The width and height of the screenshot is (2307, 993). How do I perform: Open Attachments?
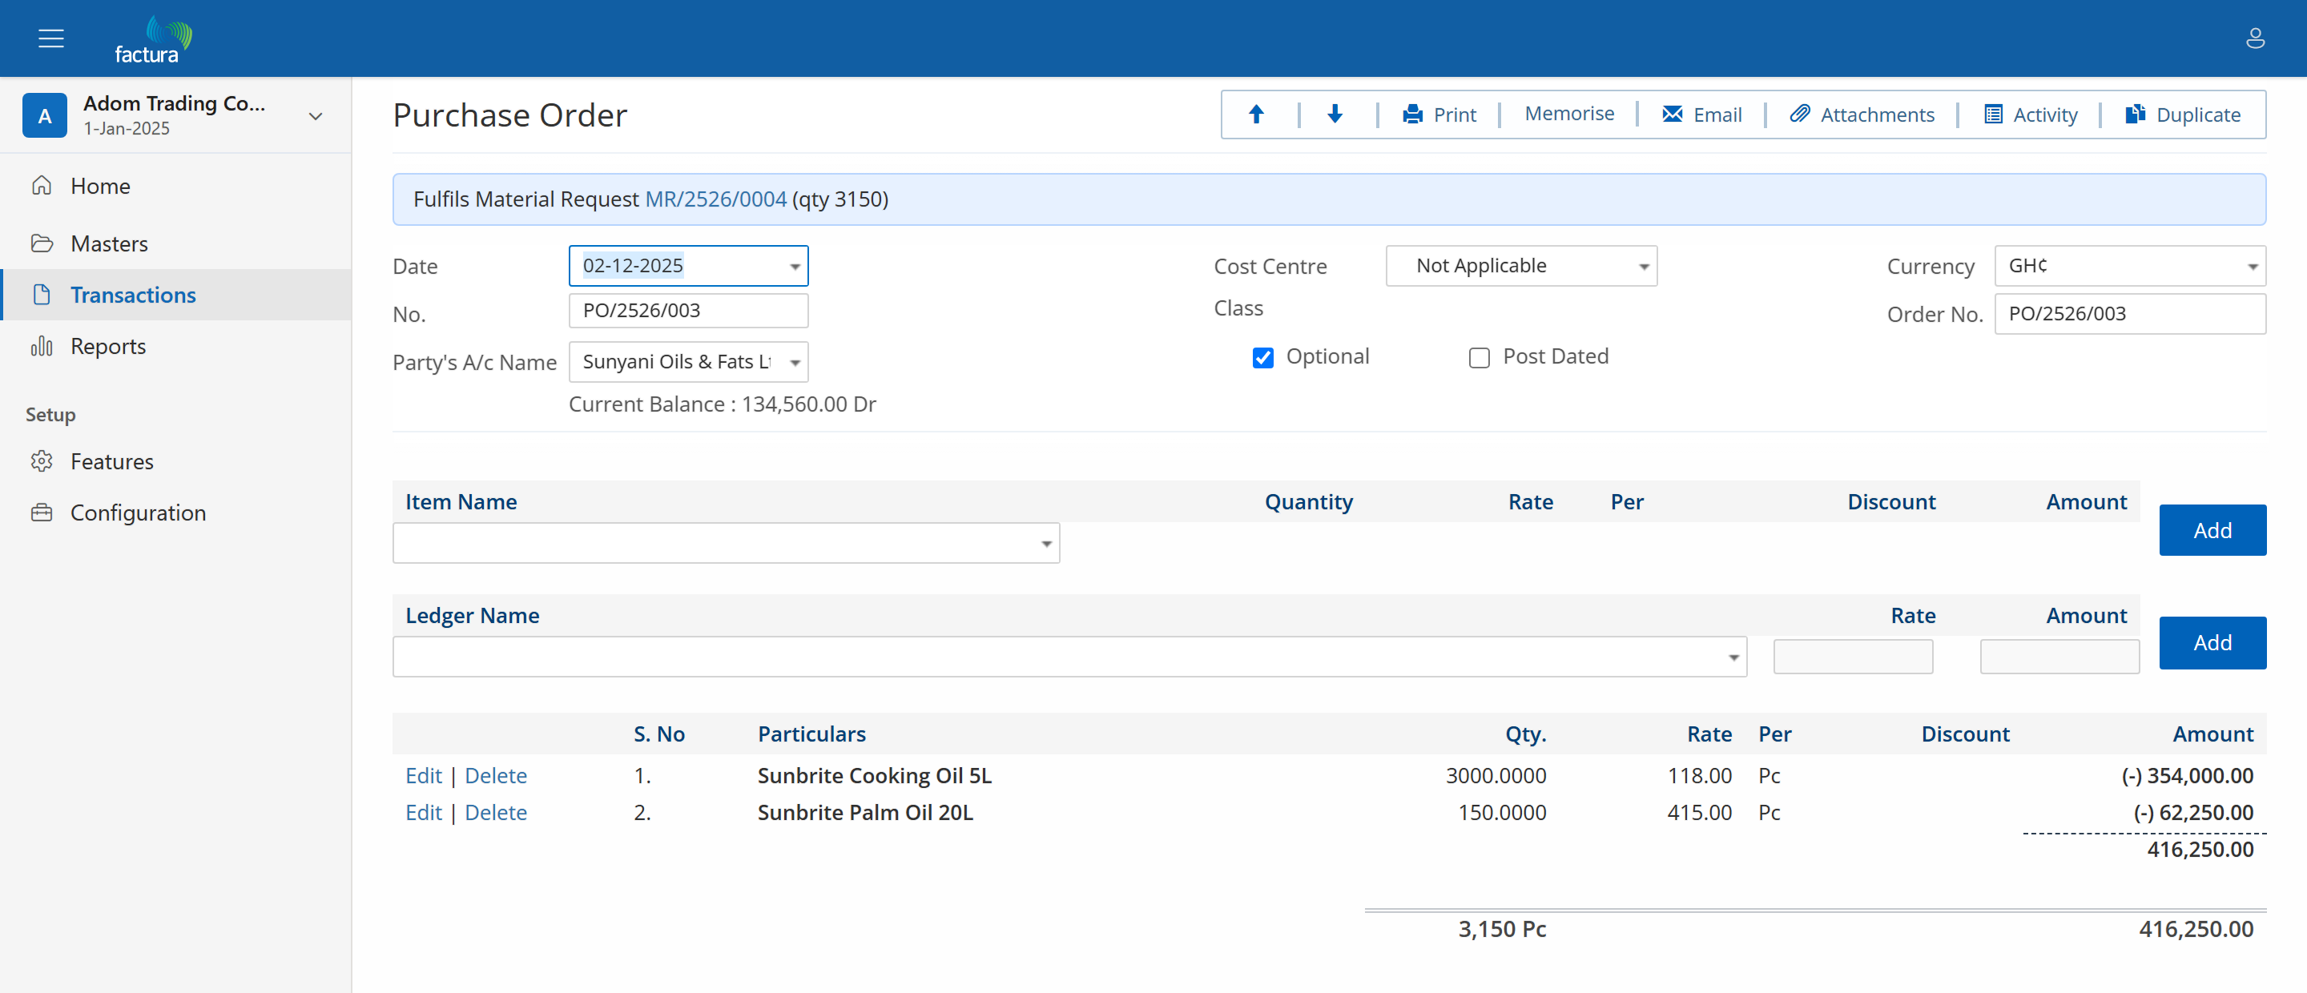(1862, 115)
